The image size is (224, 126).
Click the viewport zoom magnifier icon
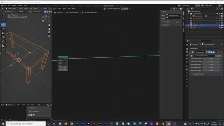(x=49, y=25)
